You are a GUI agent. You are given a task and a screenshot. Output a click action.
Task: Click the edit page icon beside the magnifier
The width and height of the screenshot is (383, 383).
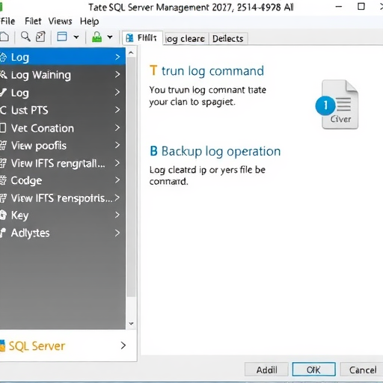[x=40, y=37]
